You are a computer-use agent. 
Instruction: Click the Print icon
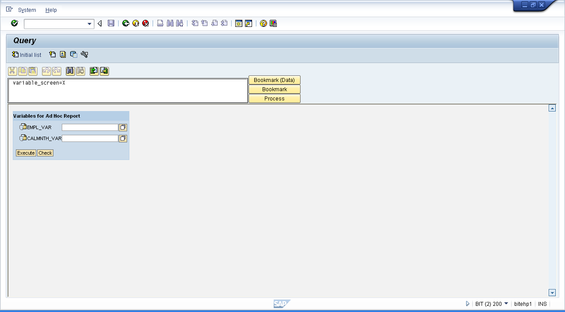pyautogui.click(x=161, y=23)
